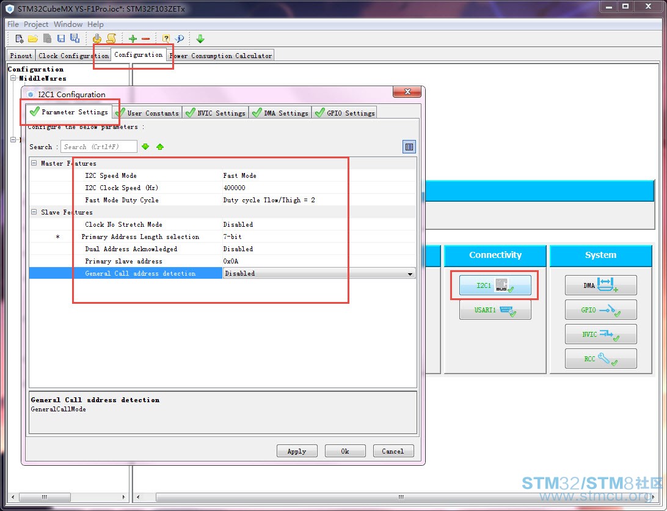The width and height of the screenshot is (667, 511).
Task: Focus the parameter Search field
Action: click(99, 147)
